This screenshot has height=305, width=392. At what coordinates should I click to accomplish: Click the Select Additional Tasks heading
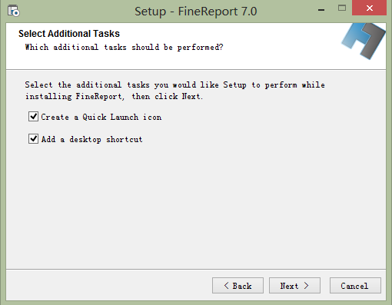[69, 34]
